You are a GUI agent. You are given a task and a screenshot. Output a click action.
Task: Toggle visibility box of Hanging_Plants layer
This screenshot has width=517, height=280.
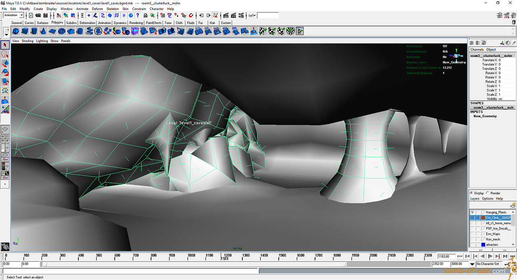(473, 212)
